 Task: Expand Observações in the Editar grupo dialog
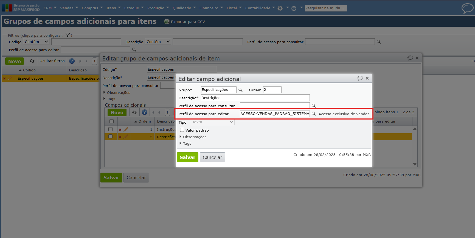click(117, 92)
